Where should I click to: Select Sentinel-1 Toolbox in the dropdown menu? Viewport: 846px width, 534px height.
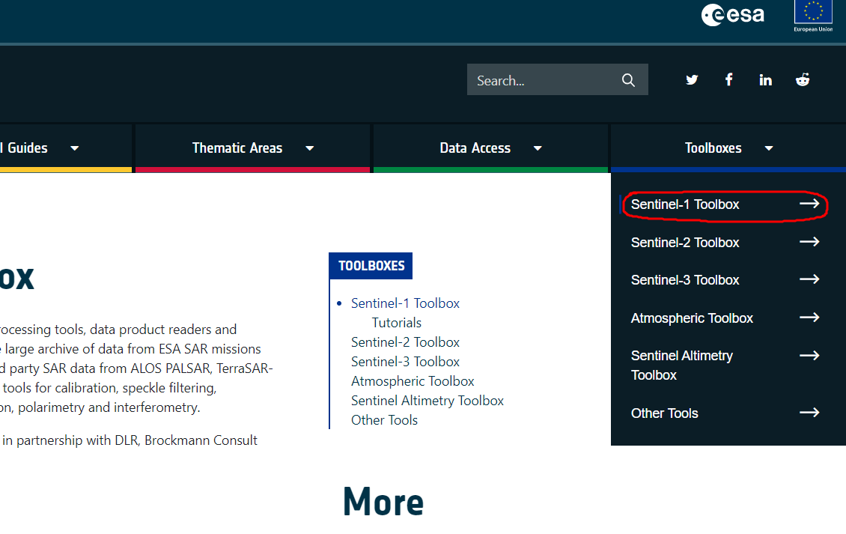[x=685, y=204]
